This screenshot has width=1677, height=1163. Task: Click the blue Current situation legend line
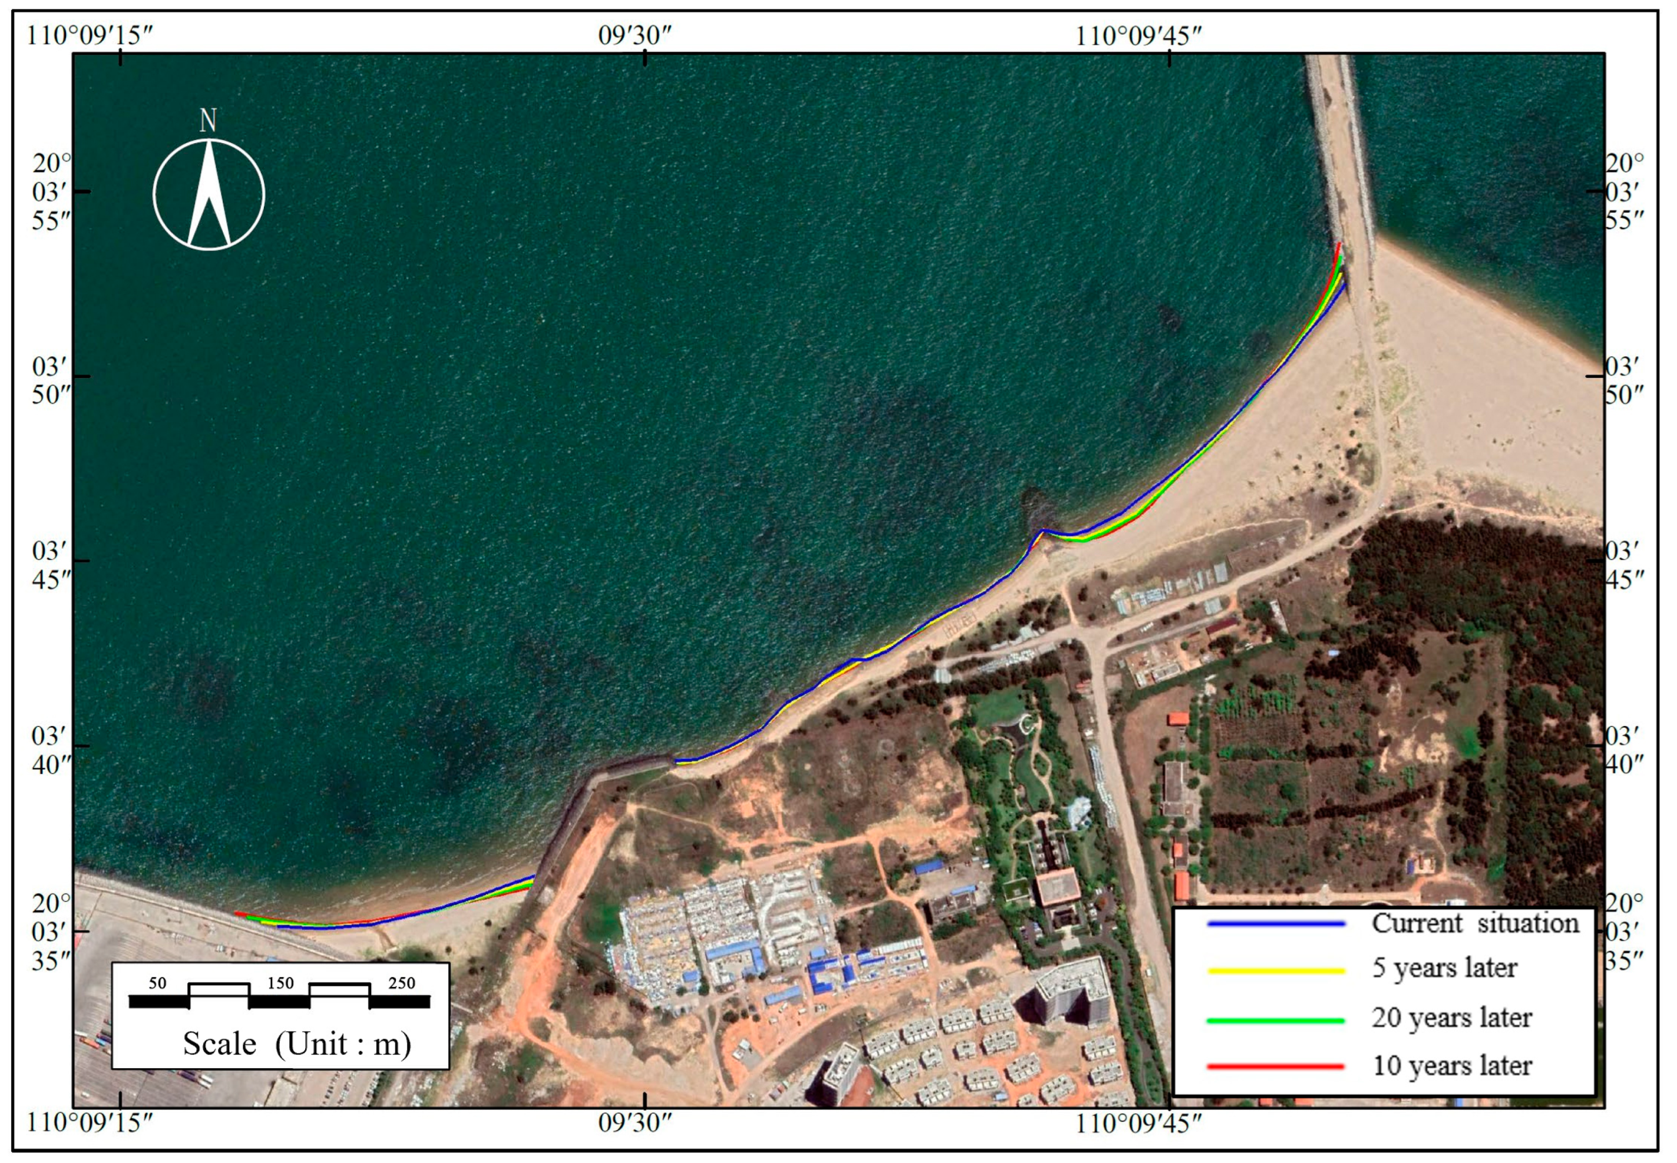pos(1275,924)
